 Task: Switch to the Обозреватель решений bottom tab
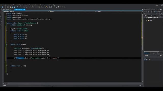(146, 53)
